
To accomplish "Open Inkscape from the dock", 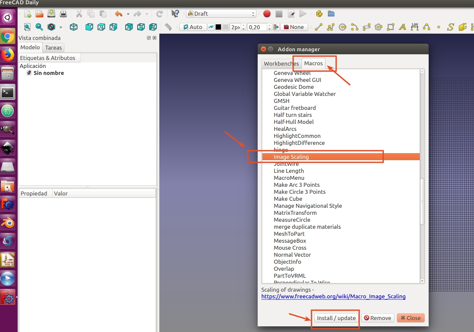I will [8, 148].
